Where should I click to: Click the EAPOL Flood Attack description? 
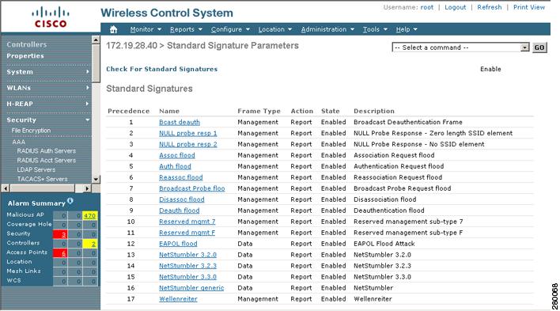[384, 244]
